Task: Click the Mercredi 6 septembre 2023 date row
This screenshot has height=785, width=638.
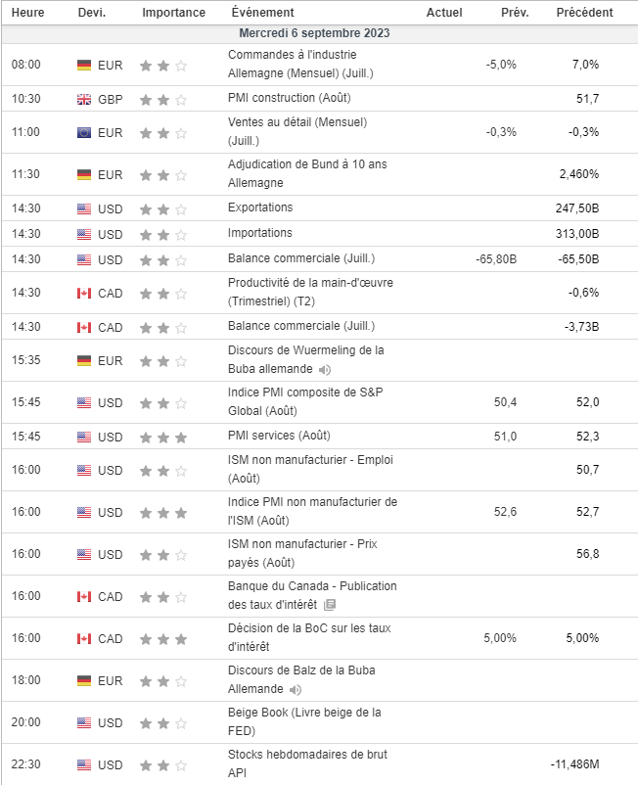Action: coord(319,33)
